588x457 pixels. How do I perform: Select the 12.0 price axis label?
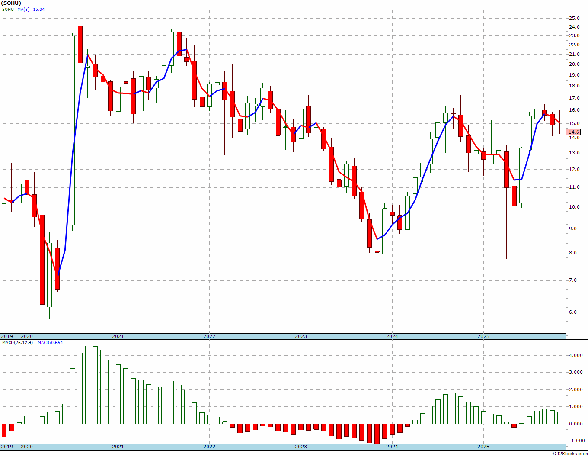(x=575, y=169)
